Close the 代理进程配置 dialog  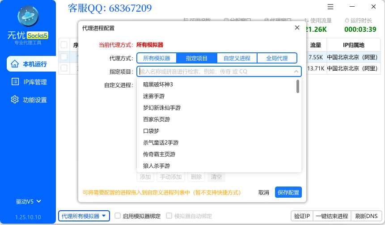click(297, 28)
